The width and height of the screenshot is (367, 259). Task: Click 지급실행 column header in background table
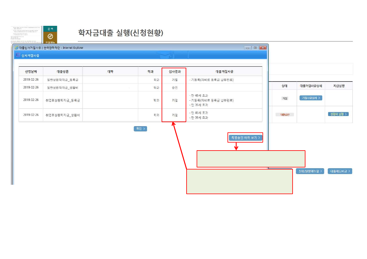pos(339,86)
